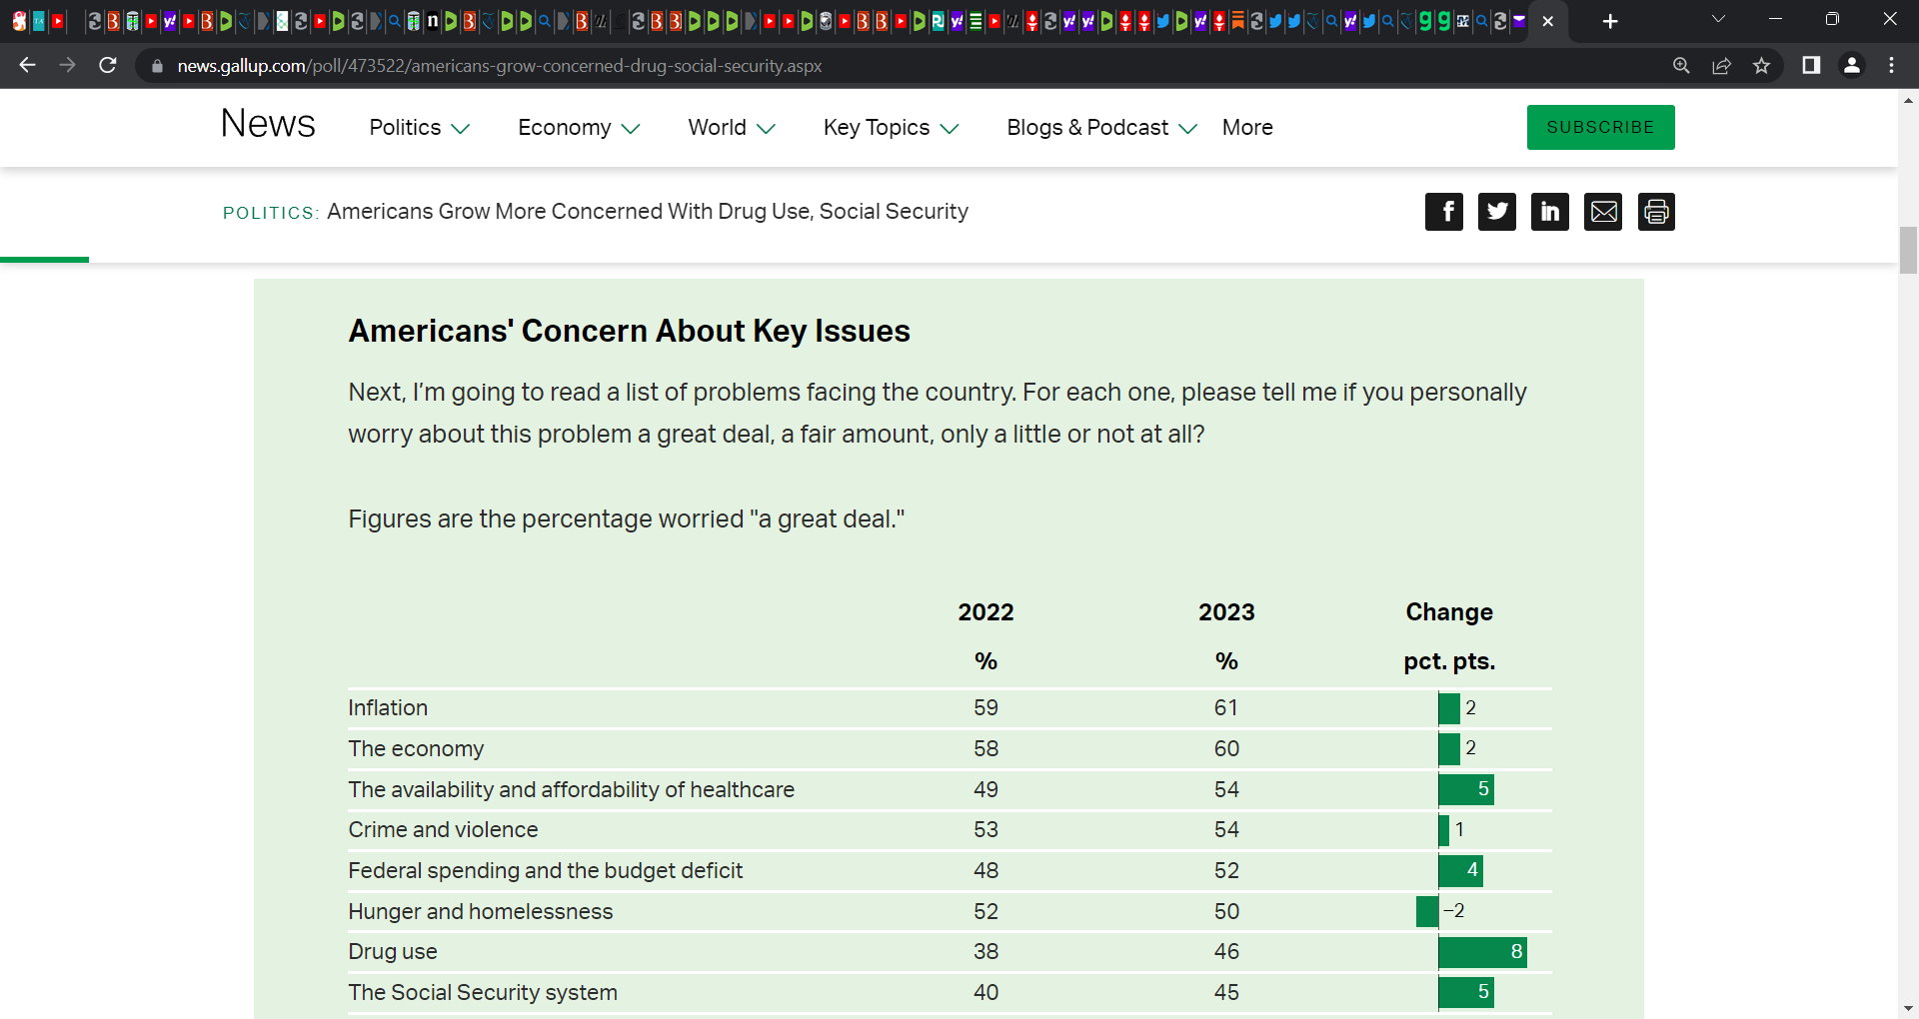The image size is (1919, 1019).
Task: Click Federal spending and budget deficit row
Action: pos(546,870)
